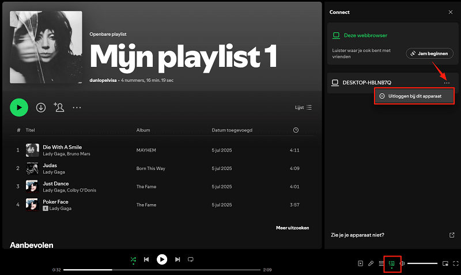This screenshot has width=461, height=275.
Task: Open the MAYHEM album link
Action: pos(146,150)
